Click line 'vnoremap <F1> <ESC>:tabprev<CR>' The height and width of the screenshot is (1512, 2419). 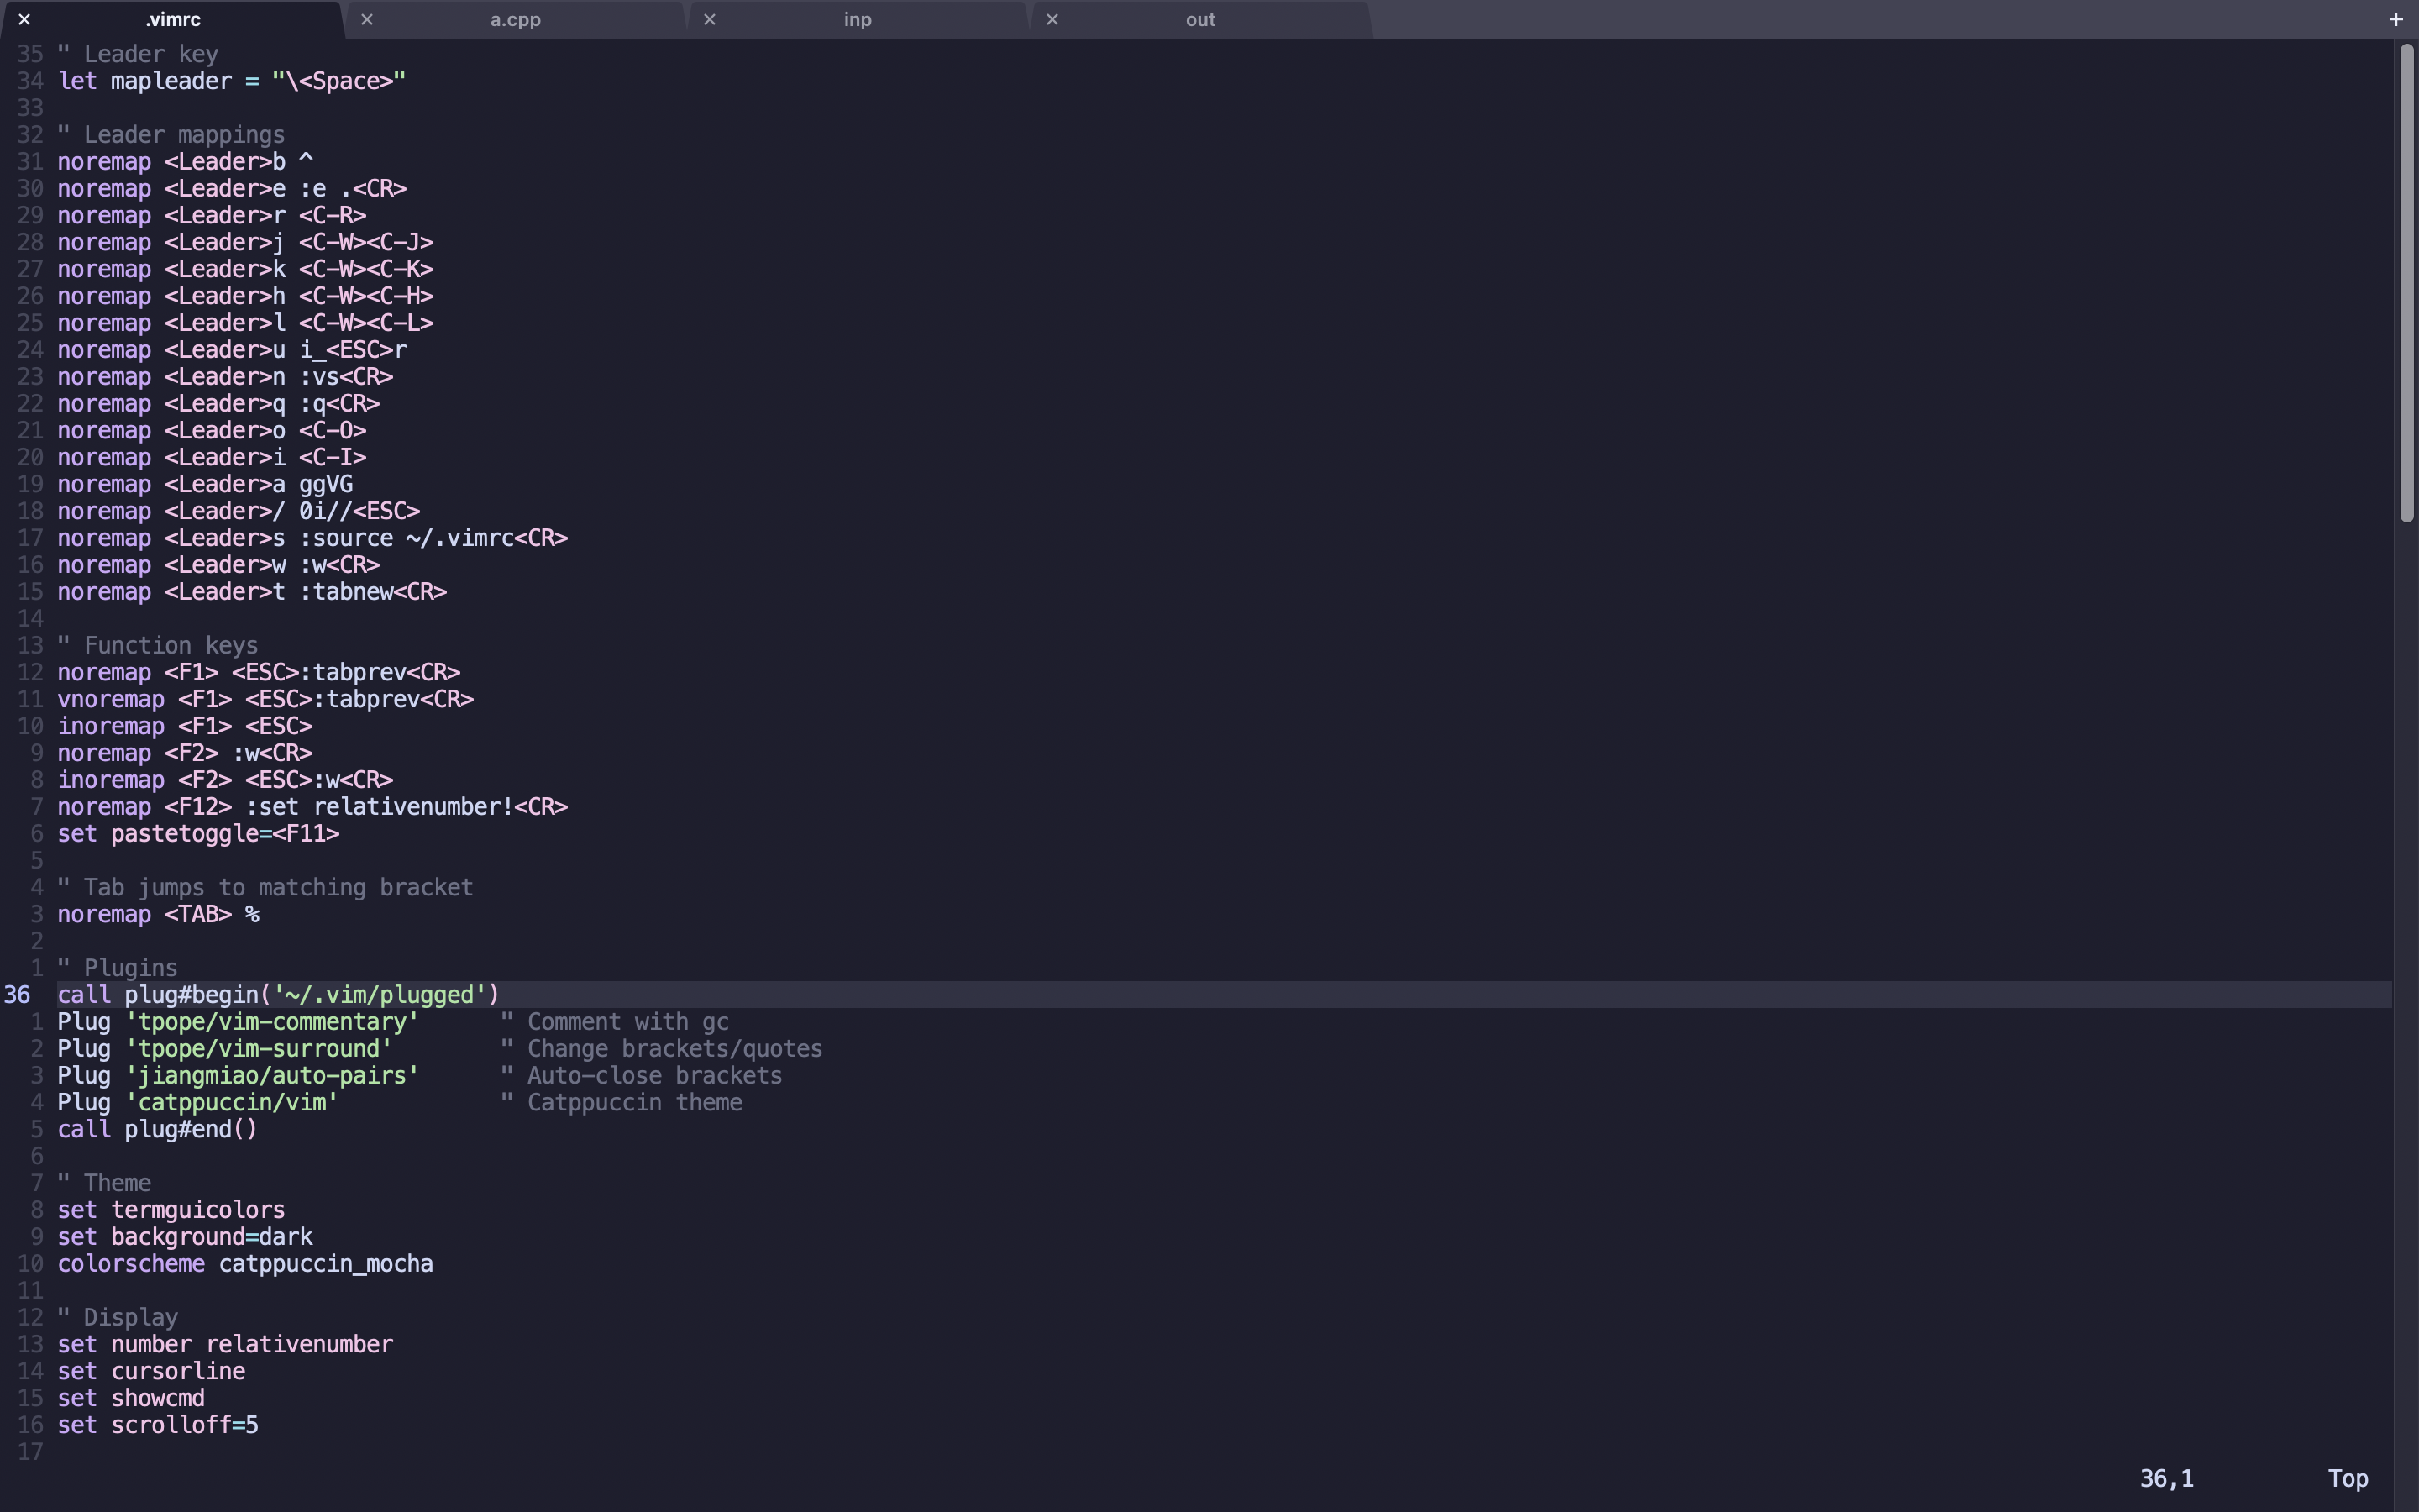pos(266,700)
